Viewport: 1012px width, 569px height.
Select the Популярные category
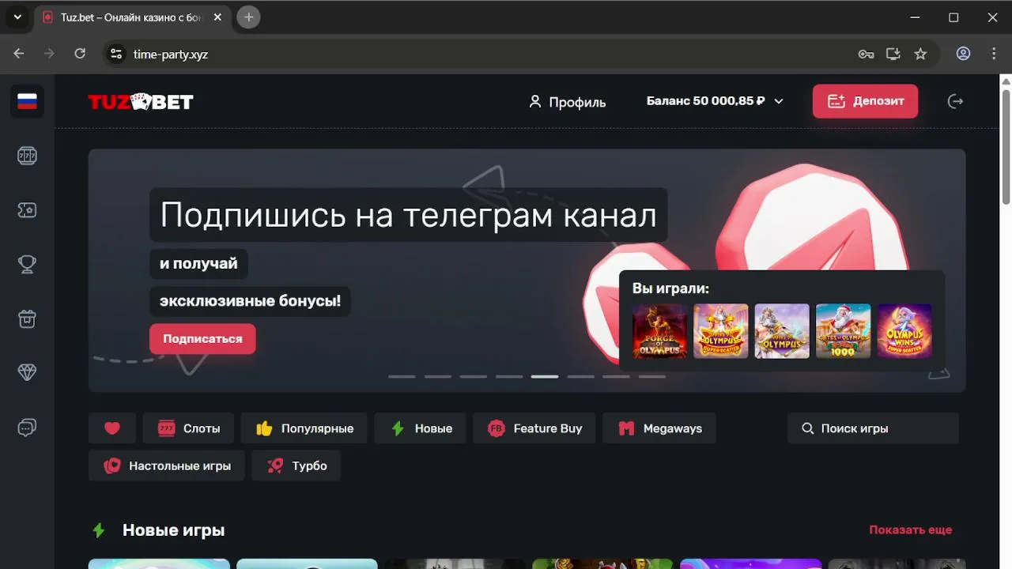pos(304,428)
